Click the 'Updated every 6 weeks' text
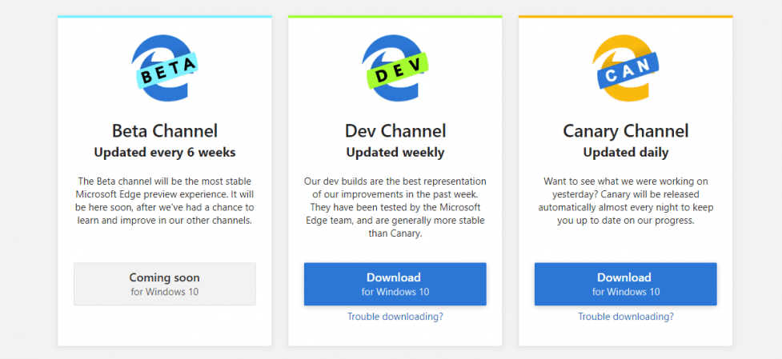The width and height of the screenshot is (782, 359). tap(165, 153)
